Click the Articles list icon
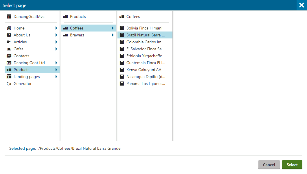The height and width of the screenshot is (174, 307). (x=8, y=42)
